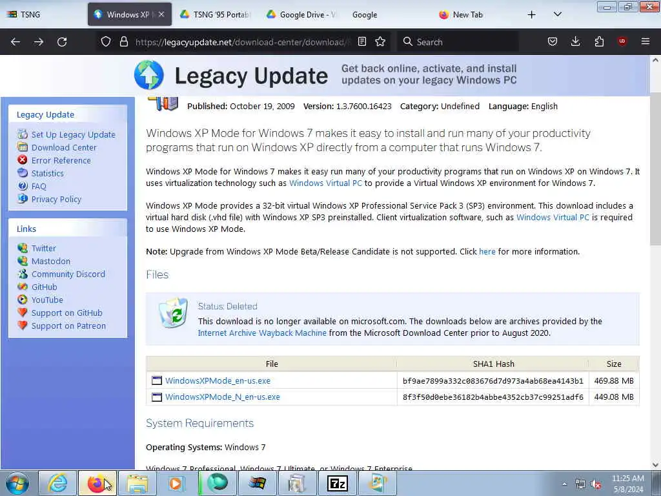Go back using the browser back arrow
The image size is (661, 496).
click(x=15, y=42)
